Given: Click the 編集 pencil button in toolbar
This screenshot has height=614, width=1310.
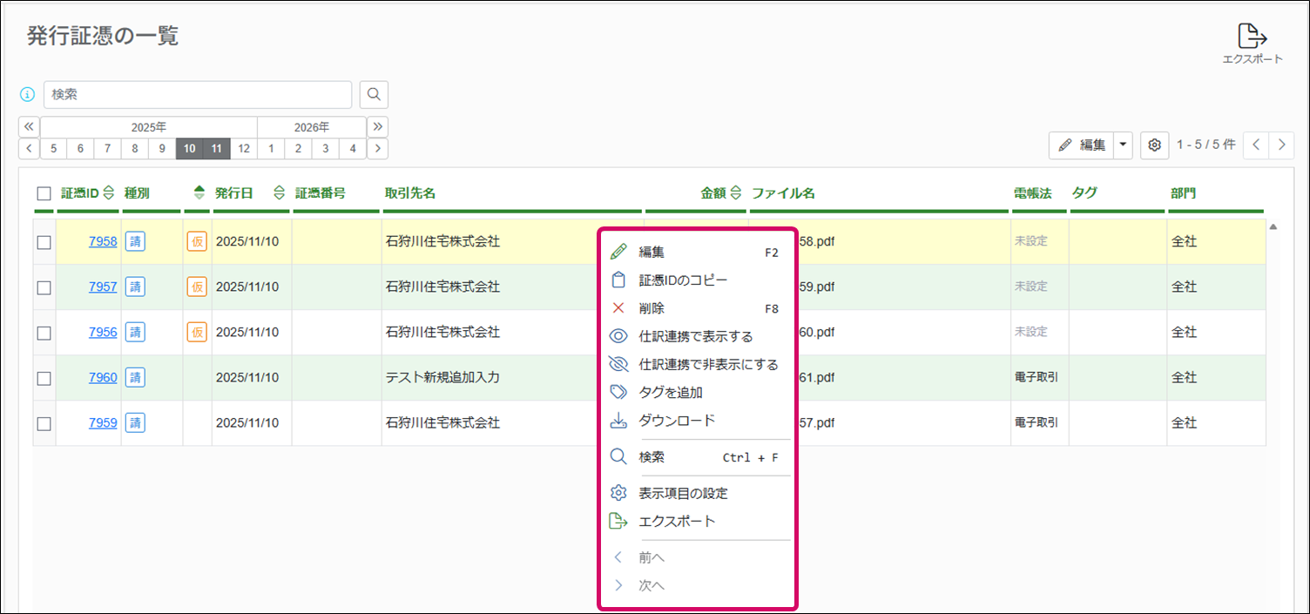Looking at the screenshot, I should [1081, 145].
